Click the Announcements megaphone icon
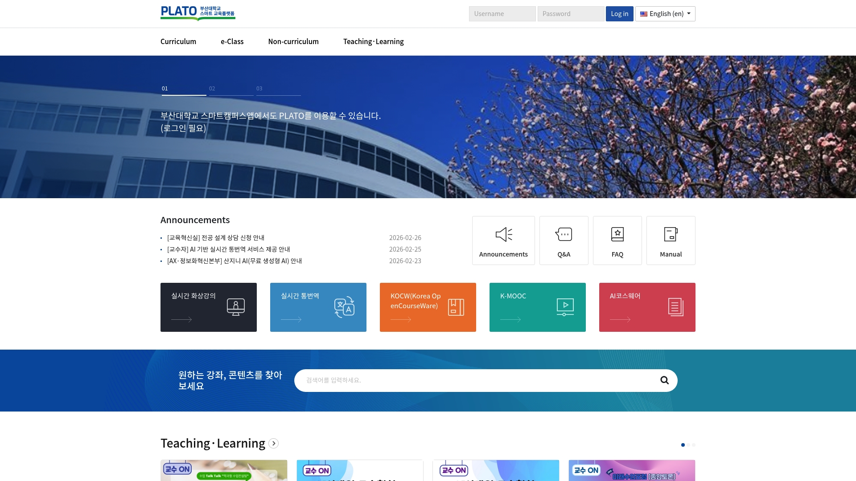 tap(503, 234)
